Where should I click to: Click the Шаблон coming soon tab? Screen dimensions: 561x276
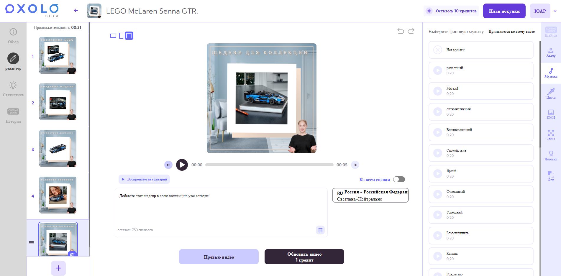(551, 32)
